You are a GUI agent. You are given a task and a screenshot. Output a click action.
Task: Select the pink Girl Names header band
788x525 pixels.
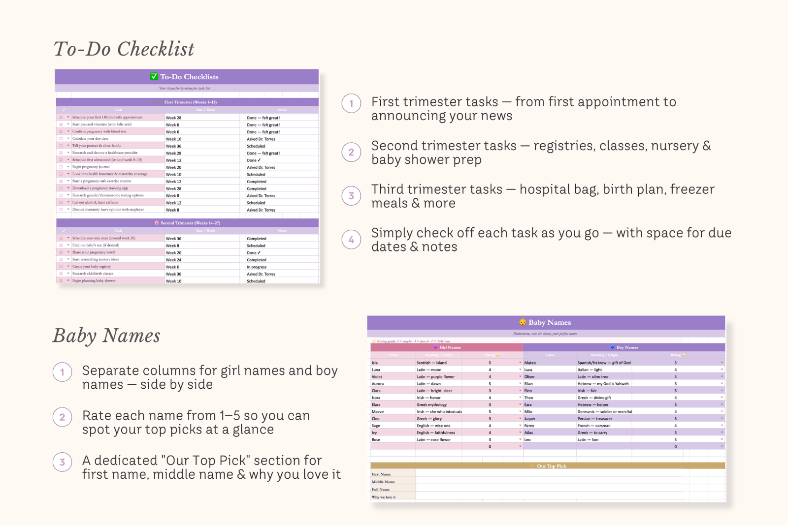click(x=450, y=347)
